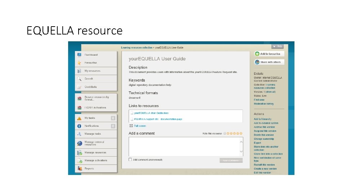The image size is (346, 194).
Task: Open the Contribute pencil icon
Action: (79, 87)
